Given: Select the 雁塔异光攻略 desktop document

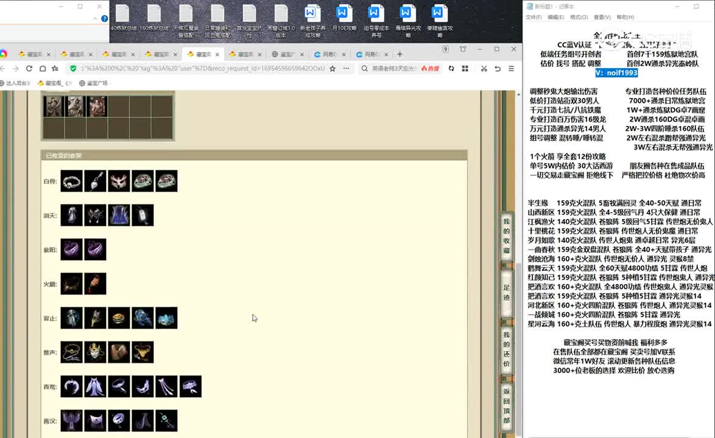Looking at the screenshot, I should 407,22.
